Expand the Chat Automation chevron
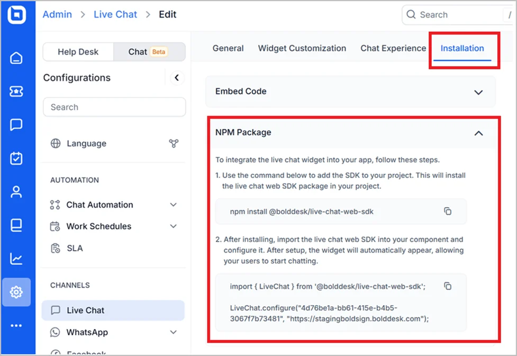The width and height of the screenshot is (517, 356). 174,205
